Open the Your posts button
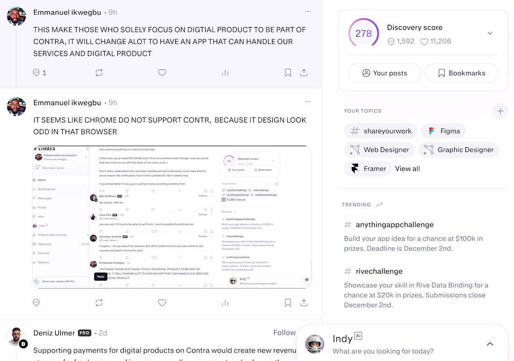 click(385, 73)
